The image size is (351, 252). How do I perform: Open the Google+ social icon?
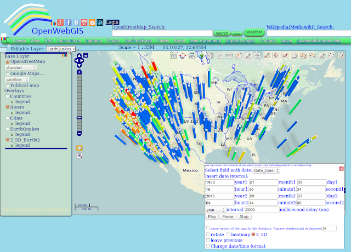[60, 22]
